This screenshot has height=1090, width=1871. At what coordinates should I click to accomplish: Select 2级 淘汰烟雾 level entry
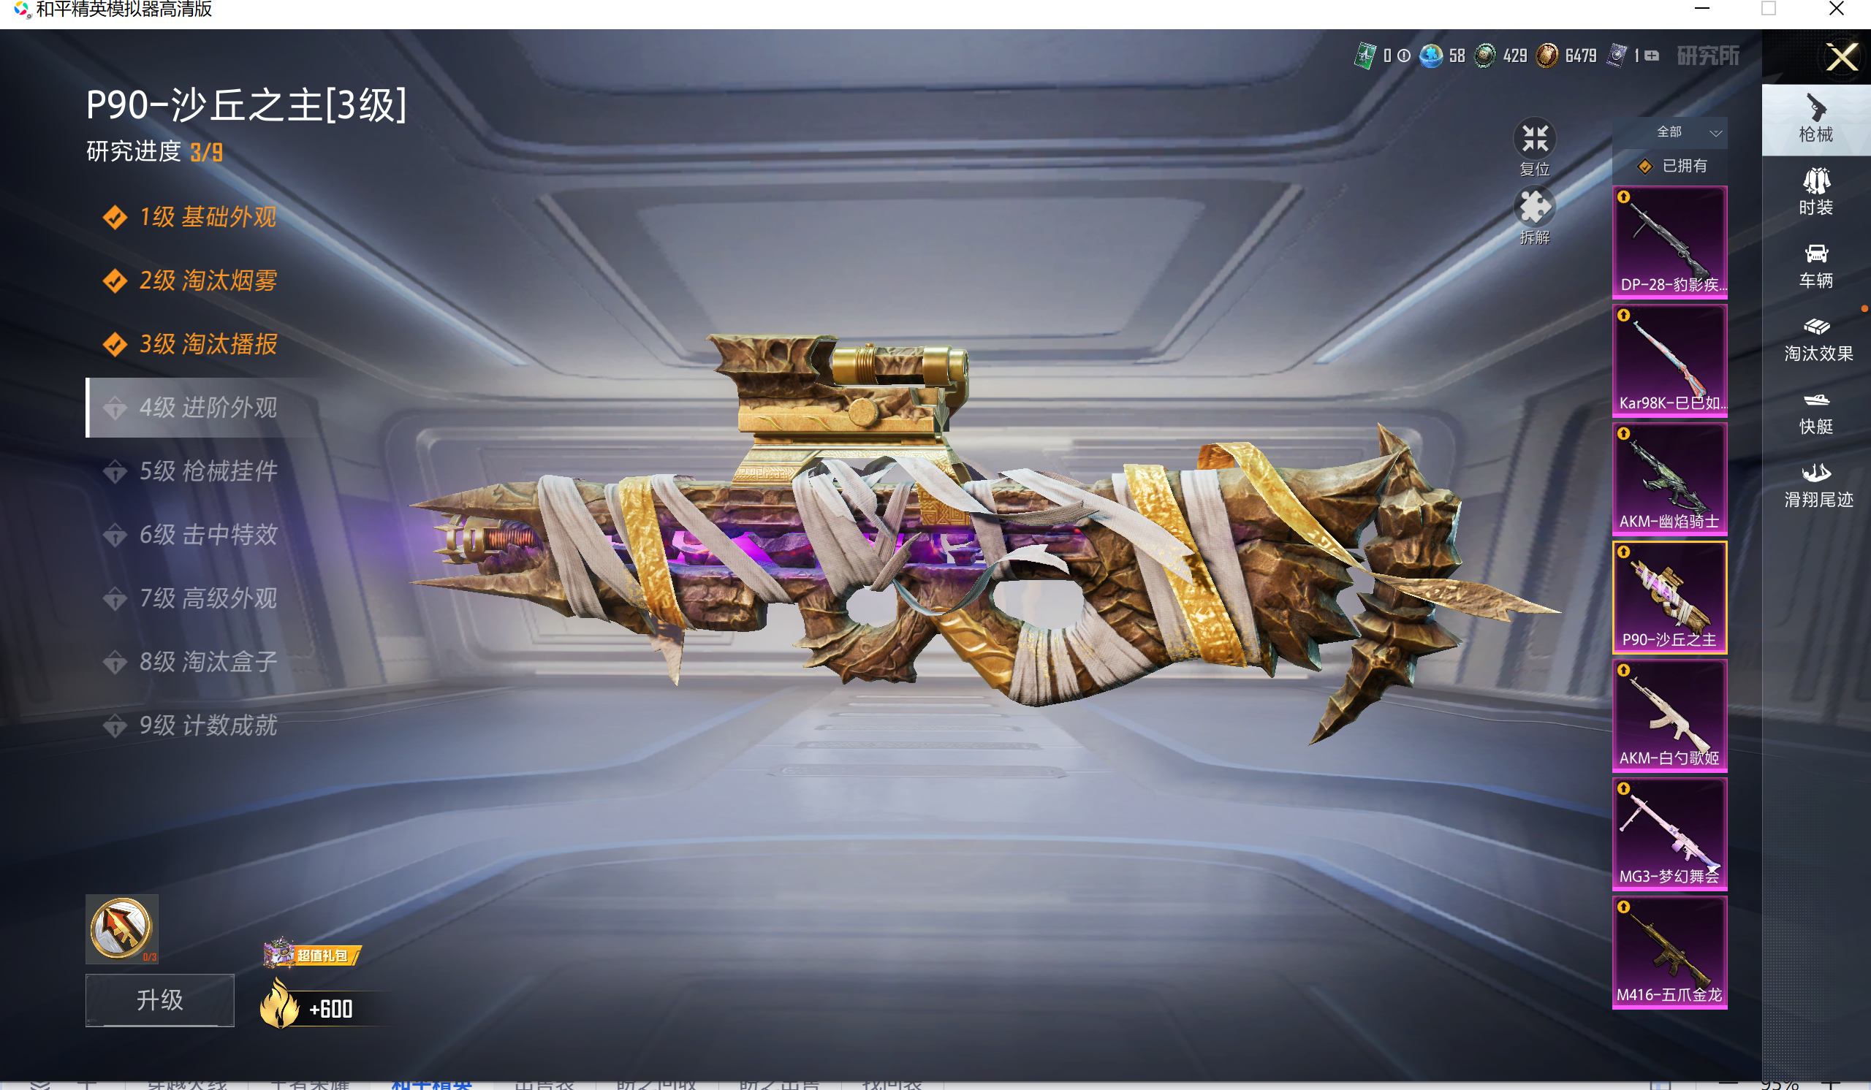point(208,281)
